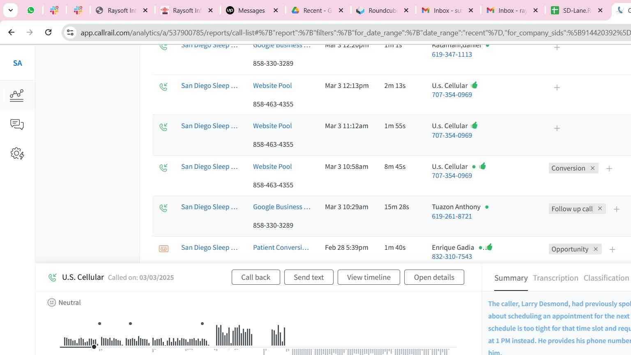This screenshot has width=631, height=355.
Task: Jump to the second waveform marker dot
Action: click(130, 324)
